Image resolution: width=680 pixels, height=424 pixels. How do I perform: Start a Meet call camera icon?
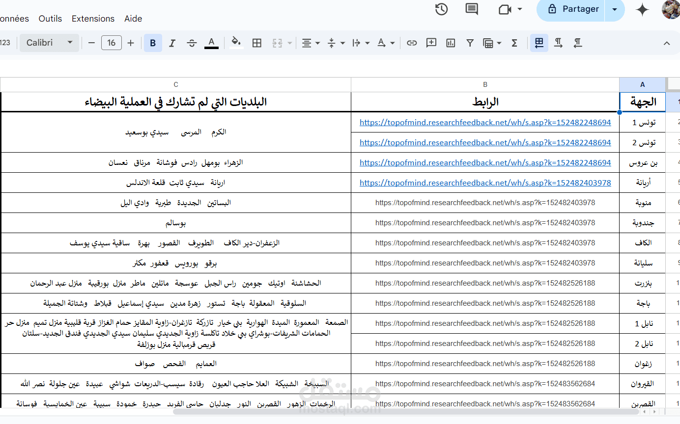coord(505,9)
